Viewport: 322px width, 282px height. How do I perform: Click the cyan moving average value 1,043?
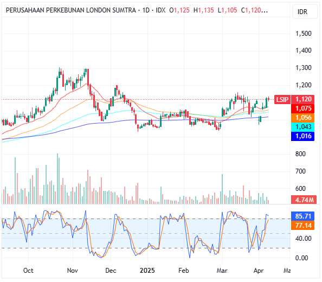303,127
